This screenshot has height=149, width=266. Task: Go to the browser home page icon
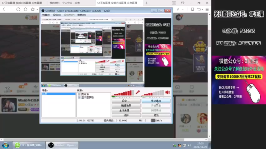coord(26,9)
